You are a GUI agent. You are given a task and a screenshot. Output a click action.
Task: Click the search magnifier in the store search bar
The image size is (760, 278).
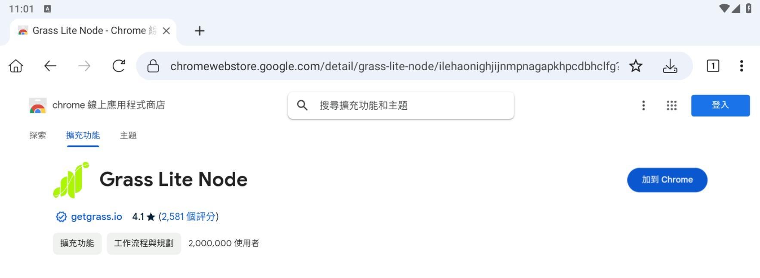tap(303, 105)
